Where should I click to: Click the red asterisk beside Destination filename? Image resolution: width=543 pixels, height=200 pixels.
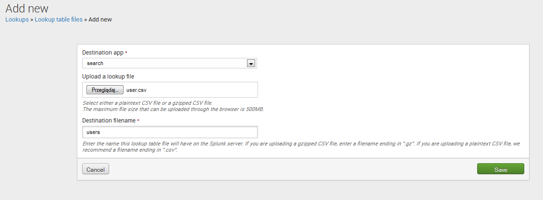pos(138,121)
